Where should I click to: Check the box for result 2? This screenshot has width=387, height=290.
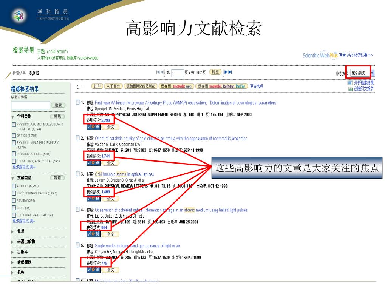point(78,137)
